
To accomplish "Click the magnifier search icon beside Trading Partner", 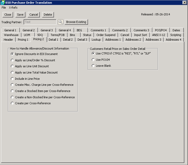I will (x=60, y=22).
